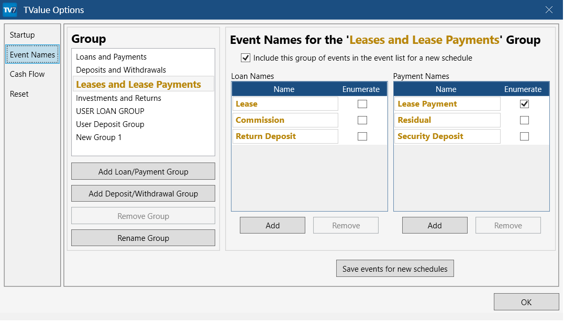Enable enumeration for the Lease event
Image resolution: width=564 pixels, height=325 pixels.
tap(362, 103)
